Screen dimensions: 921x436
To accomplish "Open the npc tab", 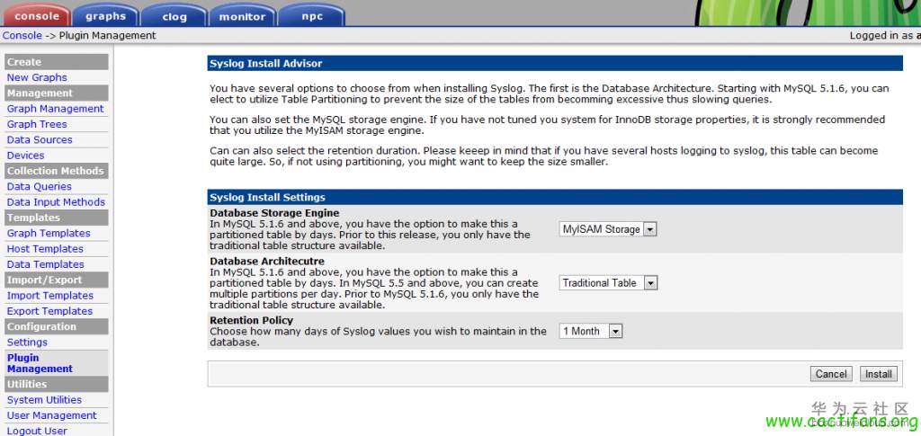I will tap(311, 16).
